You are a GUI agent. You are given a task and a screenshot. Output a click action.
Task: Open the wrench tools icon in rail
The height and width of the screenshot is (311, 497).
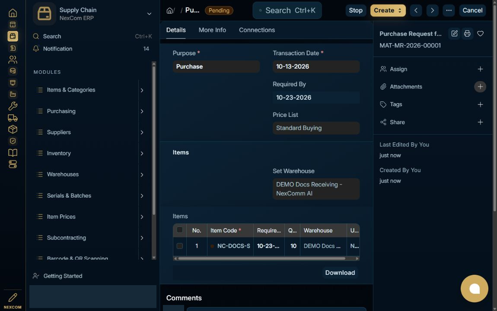(x=13, y=106)
